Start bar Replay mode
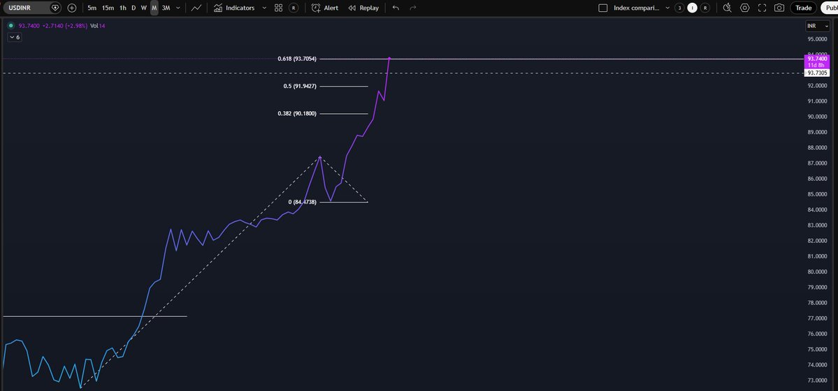The height and width of the screenshot is (391, 838). (363, 8)
